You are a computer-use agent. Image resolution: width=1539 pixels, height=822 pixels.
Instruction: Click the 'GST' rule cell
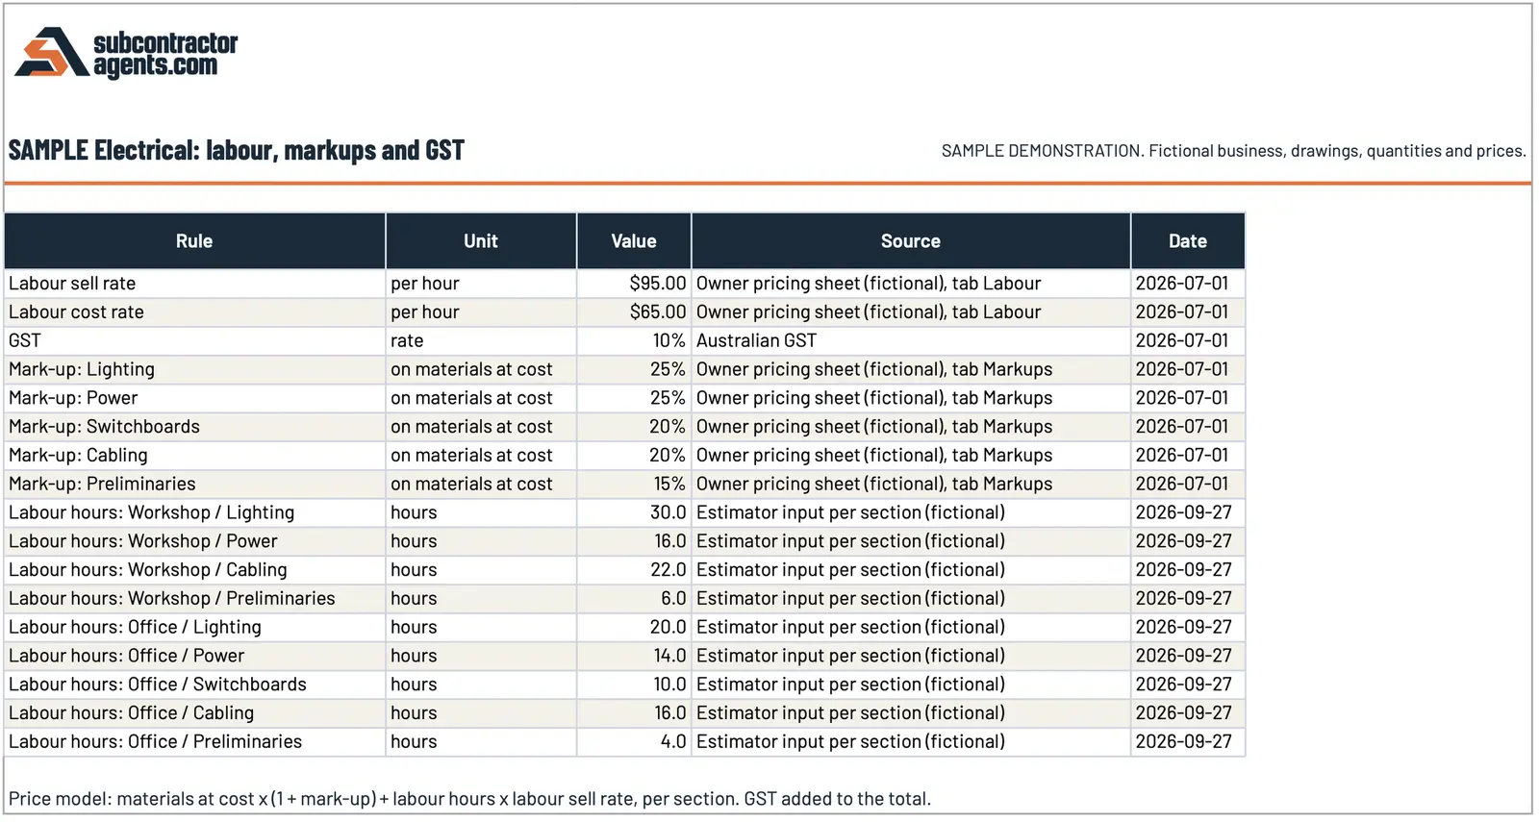tap(194, 341)
